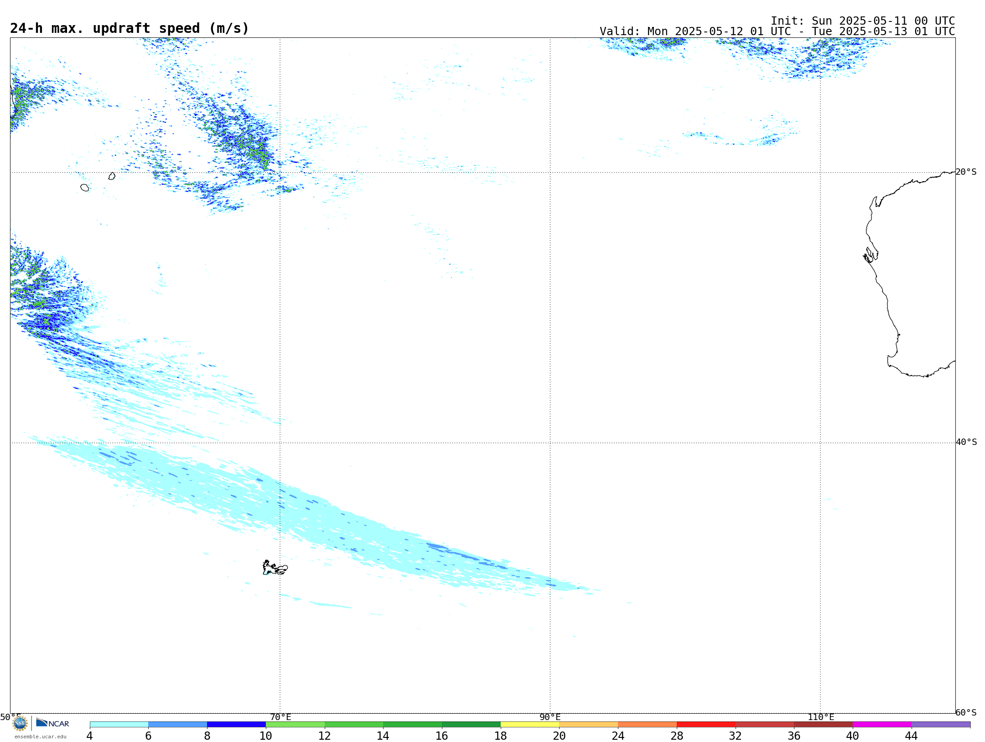Click the 90°E longitude label
This screenshot has height=742, width=985.
[x=550, y=717]
